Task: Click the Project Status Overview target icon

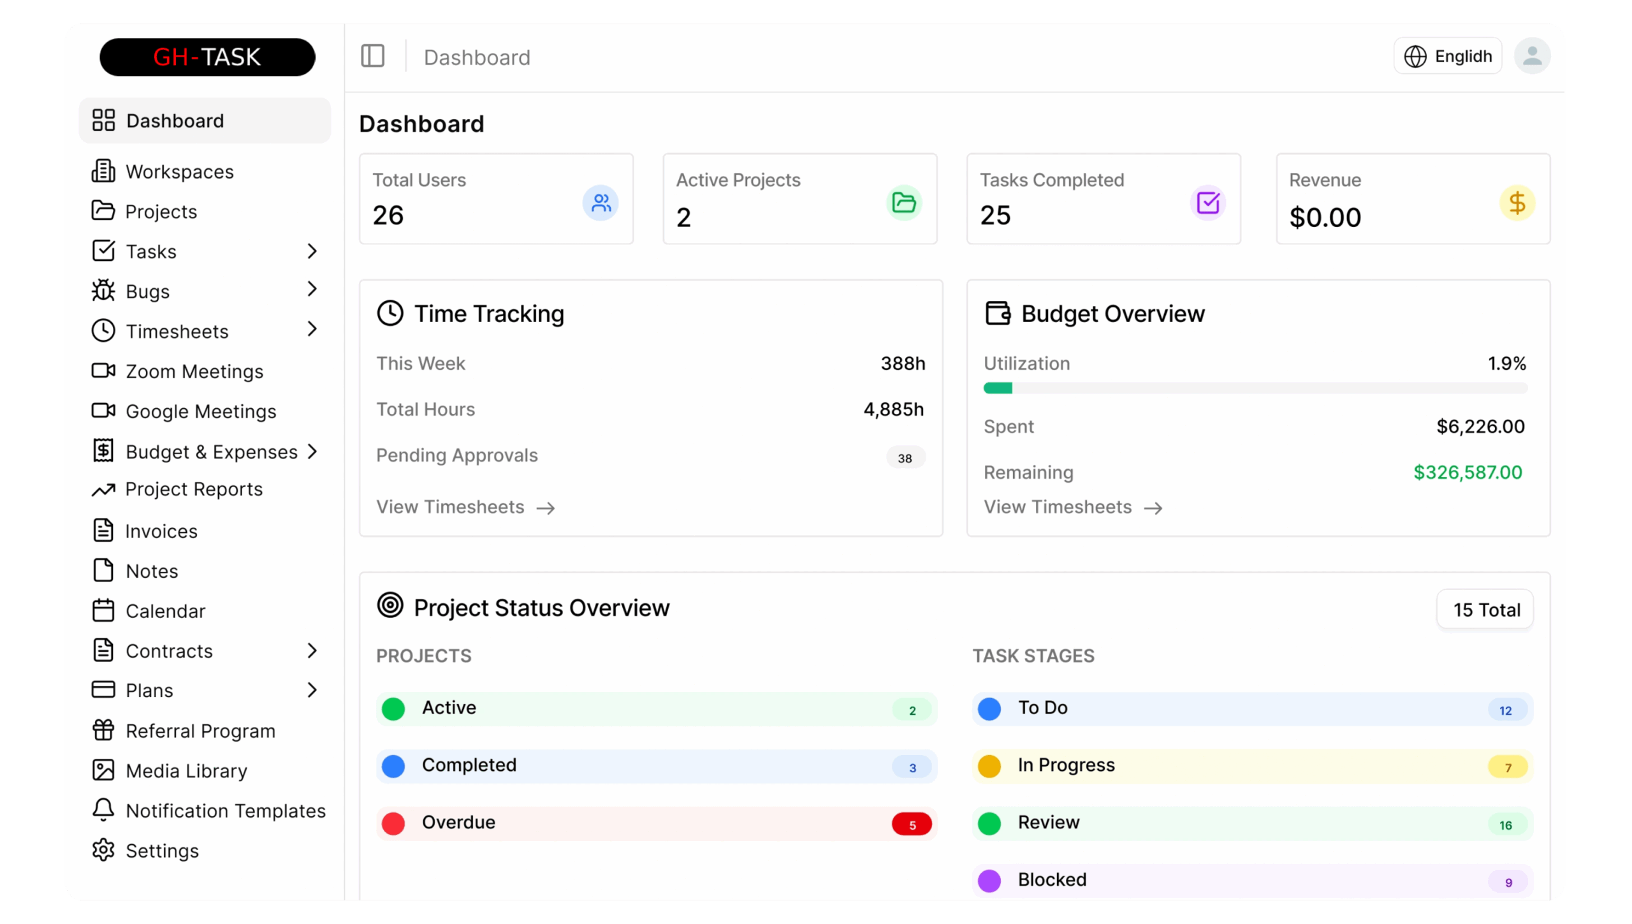Action: point(390,605)
